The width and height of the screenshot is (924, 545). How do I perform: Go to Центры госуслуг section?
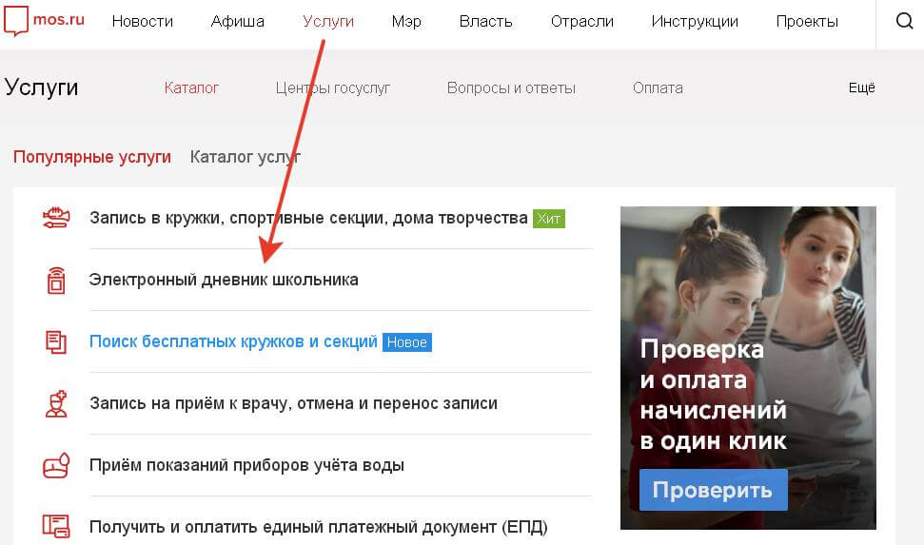[333, 88]
